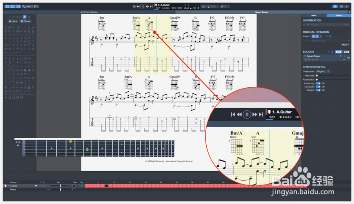
Task: Select voice 2 in the palette
Action: (13, 17)
